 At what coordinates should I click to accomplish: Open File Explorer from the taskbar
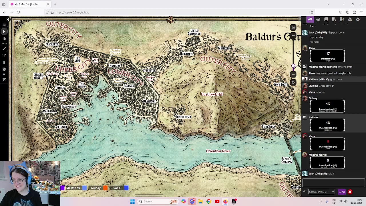[x=200, y=201]
